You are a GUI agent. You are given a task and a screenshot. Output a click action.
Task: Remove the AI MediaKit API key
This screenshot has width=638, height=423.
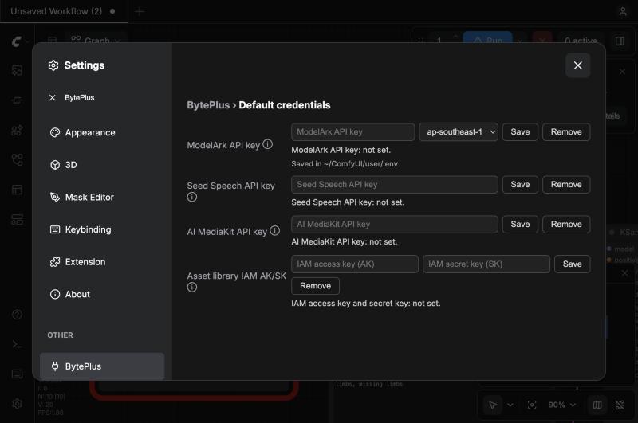pos(566,225)
